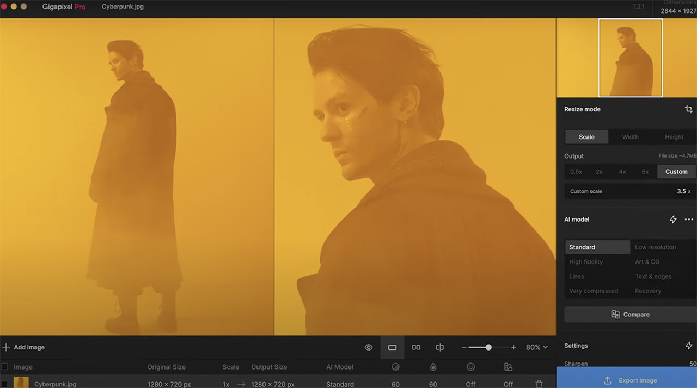Choose the 4x output scale

[622, 172]
